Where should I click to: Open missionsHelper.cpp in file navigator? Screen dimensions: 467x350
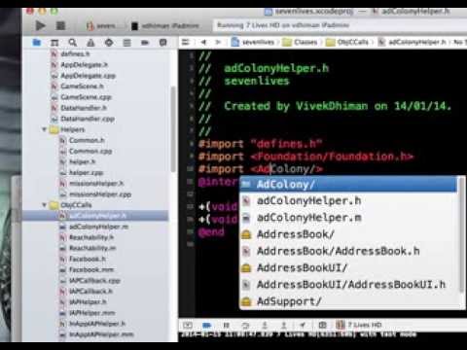(100, 194)
